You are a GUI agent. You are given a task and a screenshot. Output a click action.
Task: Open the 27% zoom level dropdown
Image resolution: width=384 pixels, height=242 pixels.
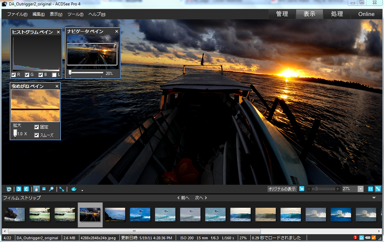361,189
